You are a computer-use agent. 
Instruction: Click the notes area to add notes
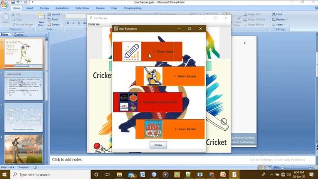[x=182, y=160]
